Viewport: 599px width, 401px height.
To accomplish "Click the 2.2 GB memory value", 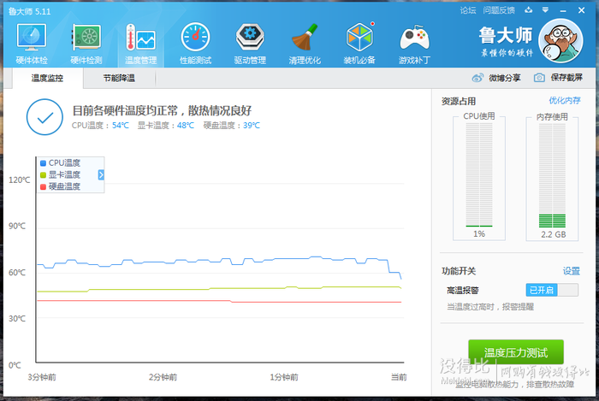I will (x=553, y=234).
